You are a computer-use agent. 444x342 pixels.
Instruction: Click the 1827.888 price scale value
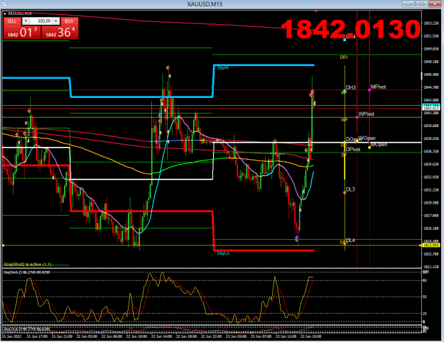(431, 216)
